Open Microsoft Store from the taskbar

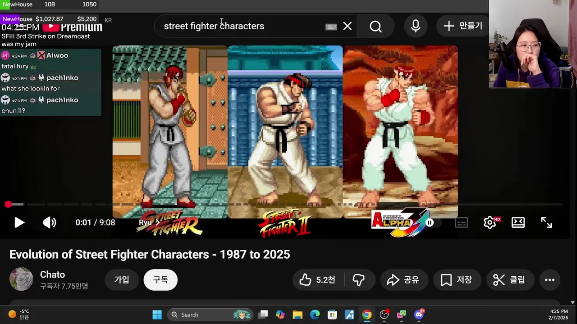tap(332, 315)
